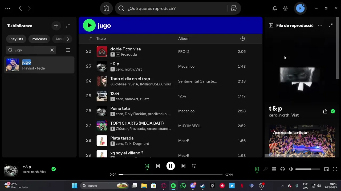
Task: Filter library by Podcasts
Action: point(39,39)
